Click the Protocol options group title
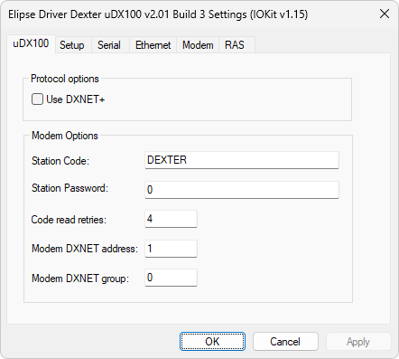 (x=65, y=79)
